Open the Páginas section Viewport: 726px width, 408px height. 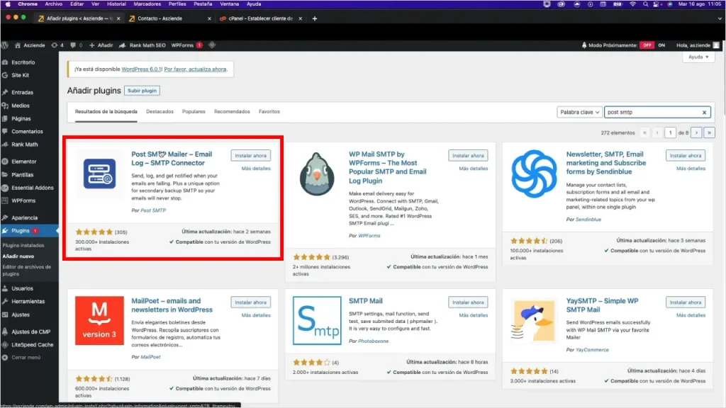click(21, 118)
